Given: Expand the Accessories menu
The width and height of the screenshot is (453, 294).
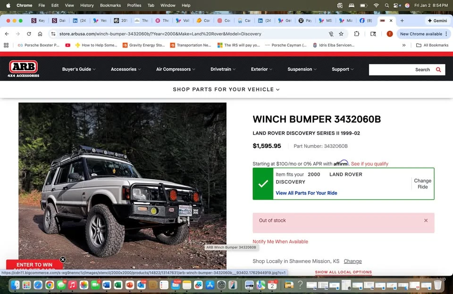Looking at the screenshot, I should click(126, 69).
